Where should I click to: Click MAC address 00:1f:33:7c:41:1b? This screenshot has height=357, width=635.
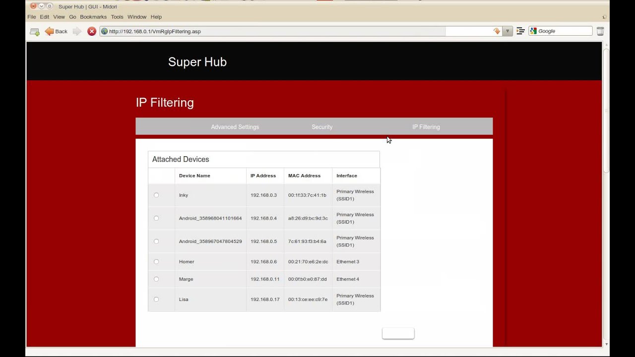tap(307, 195)
